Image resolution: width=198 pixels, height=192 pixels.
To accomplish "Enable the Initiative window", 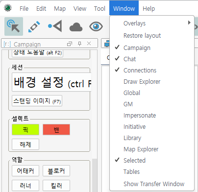I will 152,126.
